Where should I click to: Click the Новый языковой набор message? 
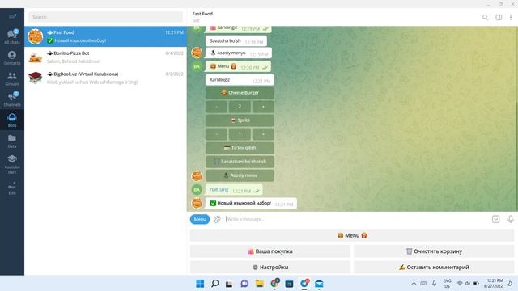(x=251, y=203)
